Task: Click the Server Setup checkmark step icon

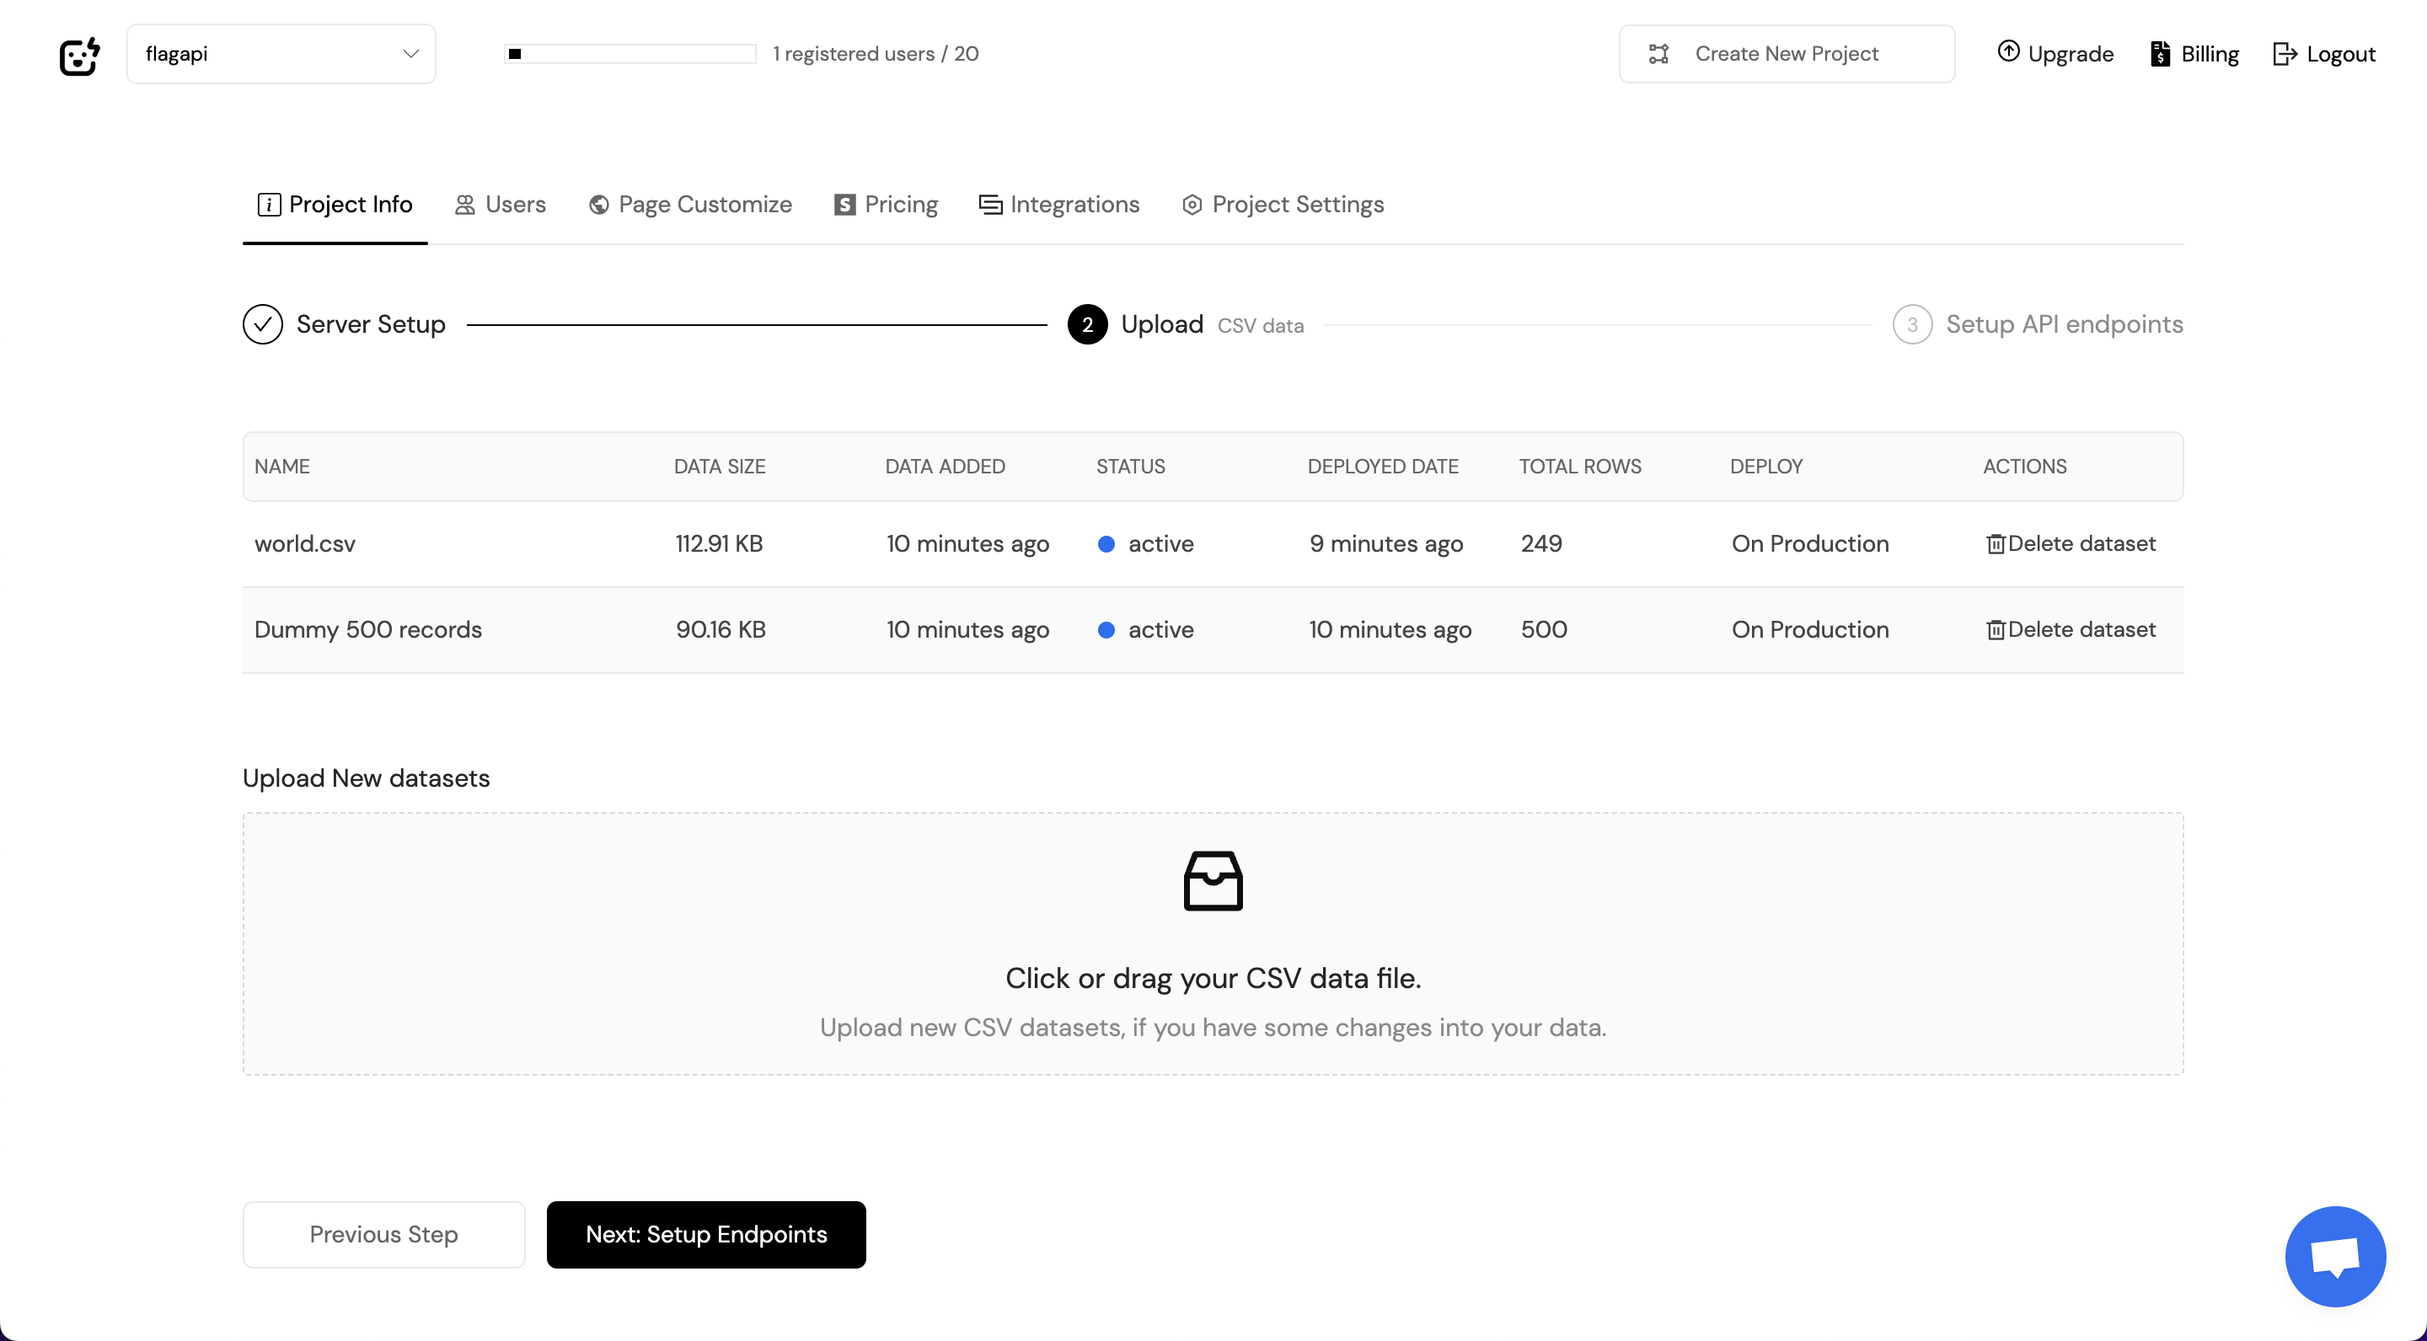Action: (x=263, y=324)
